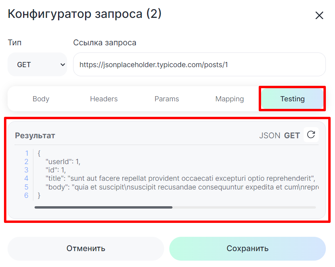The image size is (335, 267).
Task: Click the "id" line in the JSON output
Action: click(x=55, y=170)
